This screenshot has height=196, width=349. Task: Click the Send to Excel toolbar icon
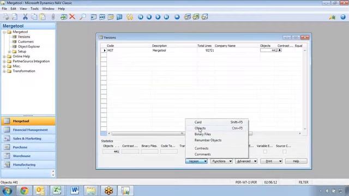pyautogui.click(x=196, y=17)
